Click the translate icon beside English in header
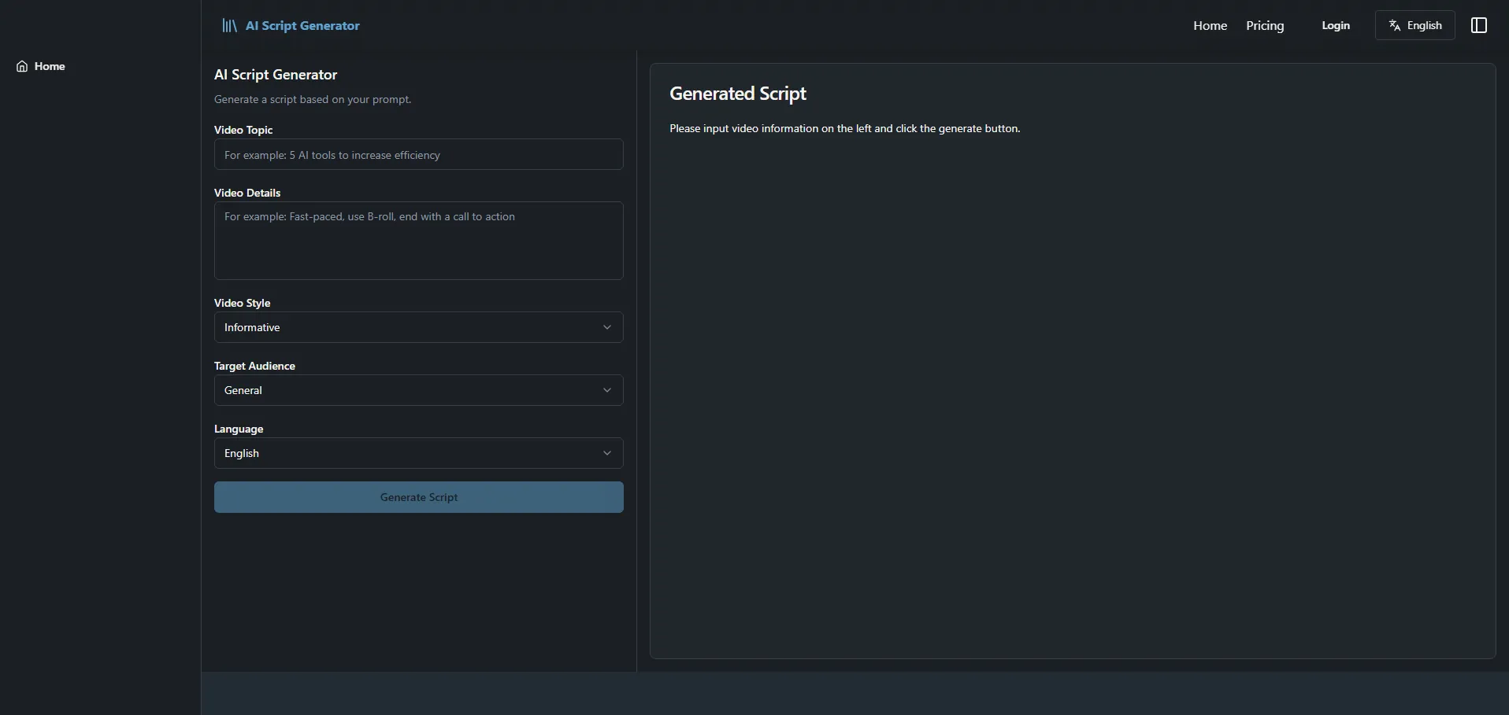 click(x=1395, y=26)
